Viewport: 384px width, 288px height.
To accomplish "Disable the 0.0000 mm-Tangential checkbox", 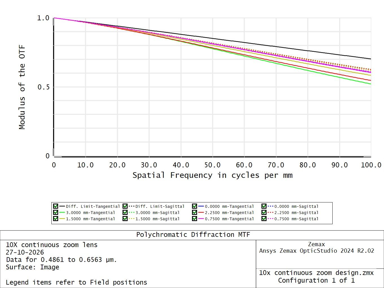I will [x=195, y=206].
